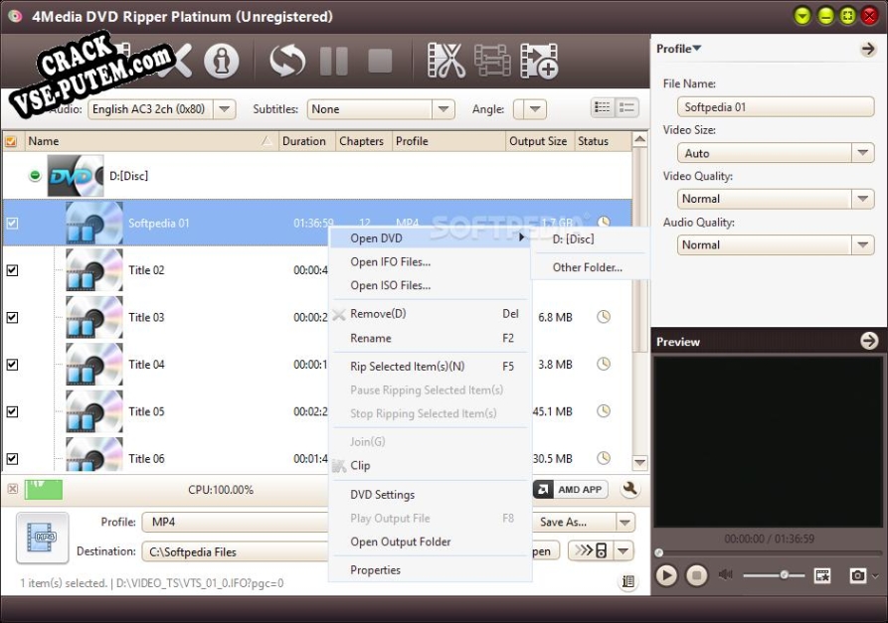Choose Open IFO Files from context menu
888x623 pixels.
[x=430, y=262]
